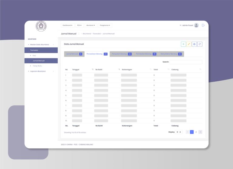Screen dimensions: 233x169
Task: Open the Pengaturan dropdown menu
Action: click(105, 25)
